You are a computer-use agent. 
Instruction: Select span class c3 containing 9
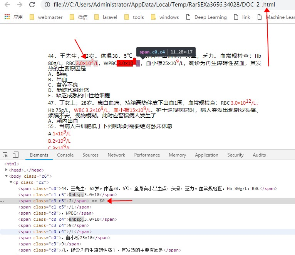click(50, 244)
